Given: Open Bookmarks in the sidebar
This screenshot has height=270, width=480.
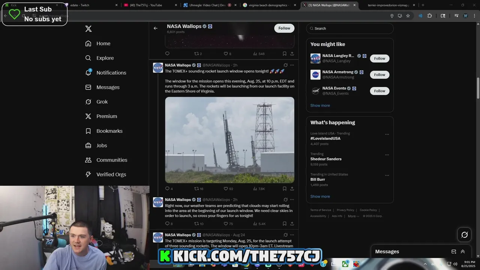Looking at the screenshot, I should 104,131.
